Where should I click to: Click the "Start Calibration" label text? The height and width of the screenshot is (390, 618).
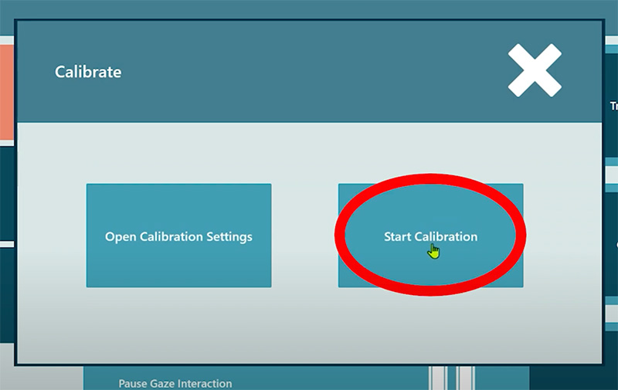pyautogui.click(x=430, y=236)
